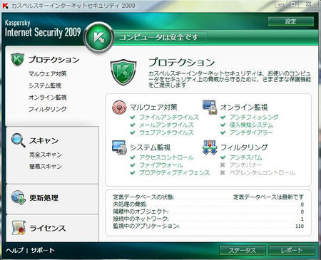Open the ファイアウォール link
This screenshot has width=321, height=260.
(161, 165)
